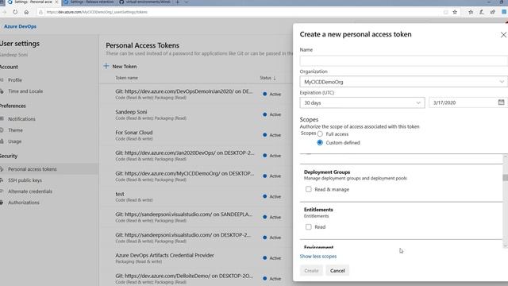
Task: Click the favorites star in address bar
Action: point(455,12)
